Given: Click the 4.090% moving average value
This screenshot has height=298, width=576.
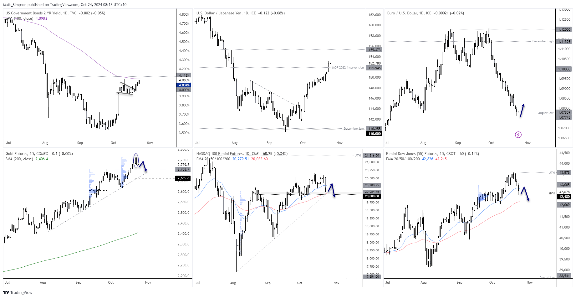Looking at the screenshot, I should [x=41, y=18].
